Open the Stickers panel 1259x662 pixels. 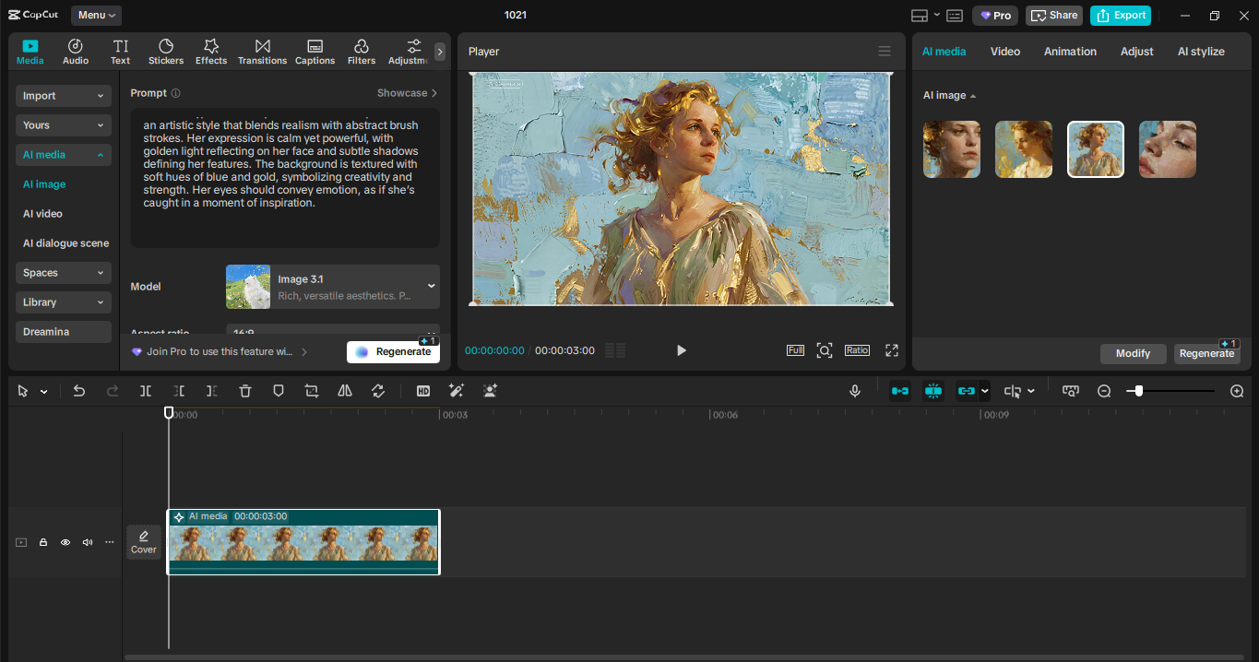click(x=166, y=51)
